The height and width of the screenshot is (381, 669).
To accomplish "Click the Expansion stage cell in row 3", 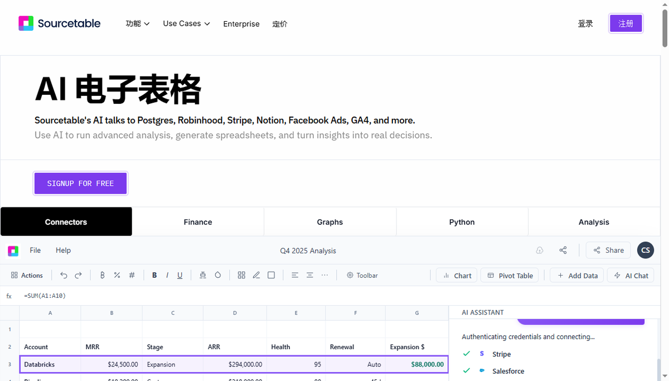I will tap(173, 364).
